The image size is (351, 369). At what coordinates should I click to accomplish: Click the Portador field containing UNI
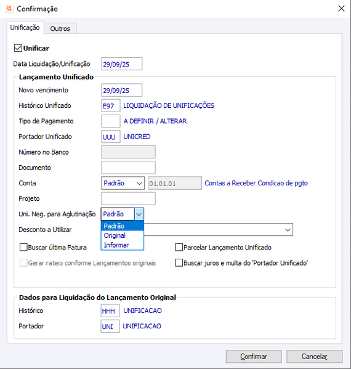coord(110,326)
